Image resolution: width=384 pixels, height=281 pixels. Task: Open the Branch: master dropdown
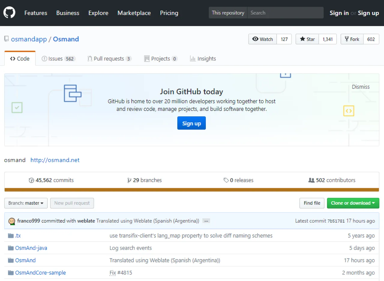(26, 203)
